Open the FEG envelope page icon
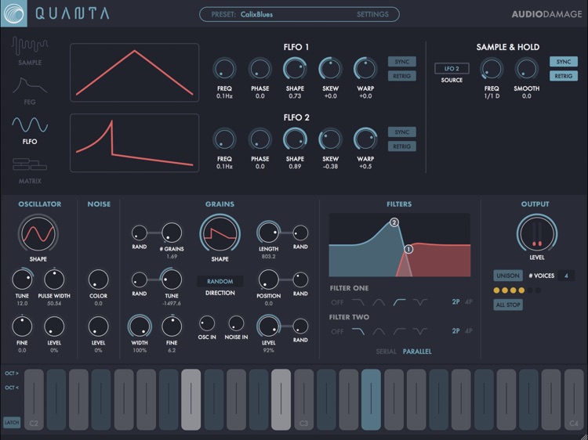The height and width of the screenshot is (440, 588). (30, 85)
